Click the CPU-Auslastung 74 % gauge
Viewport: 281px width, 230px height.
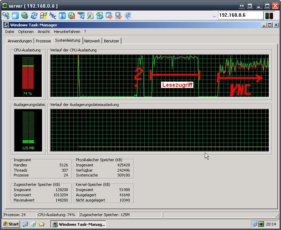tap(28, 76)
